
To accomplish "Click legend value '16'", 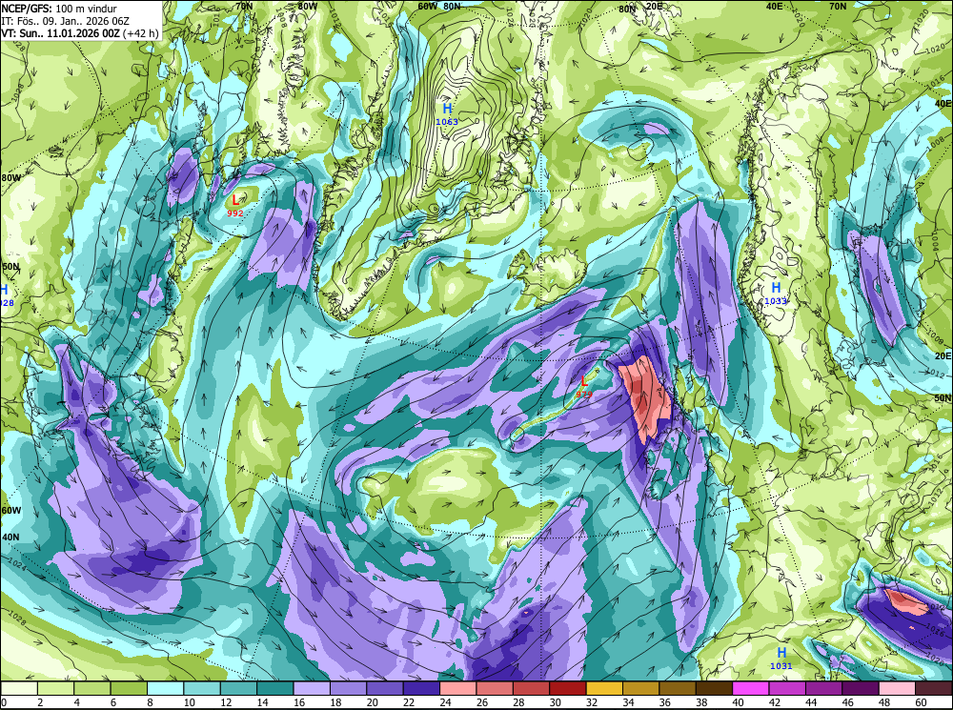I will coord(299,702).
